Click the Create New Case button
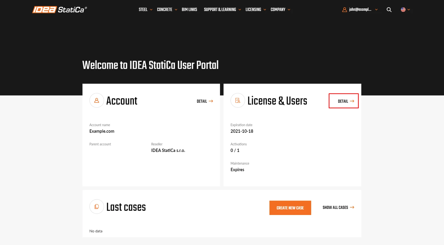Screen dimensions: 444x245 coord(290,208)
